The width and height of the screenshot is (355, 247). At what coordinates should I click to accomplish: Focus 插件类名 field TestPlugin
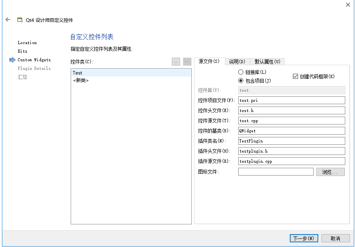click(292, 141)
